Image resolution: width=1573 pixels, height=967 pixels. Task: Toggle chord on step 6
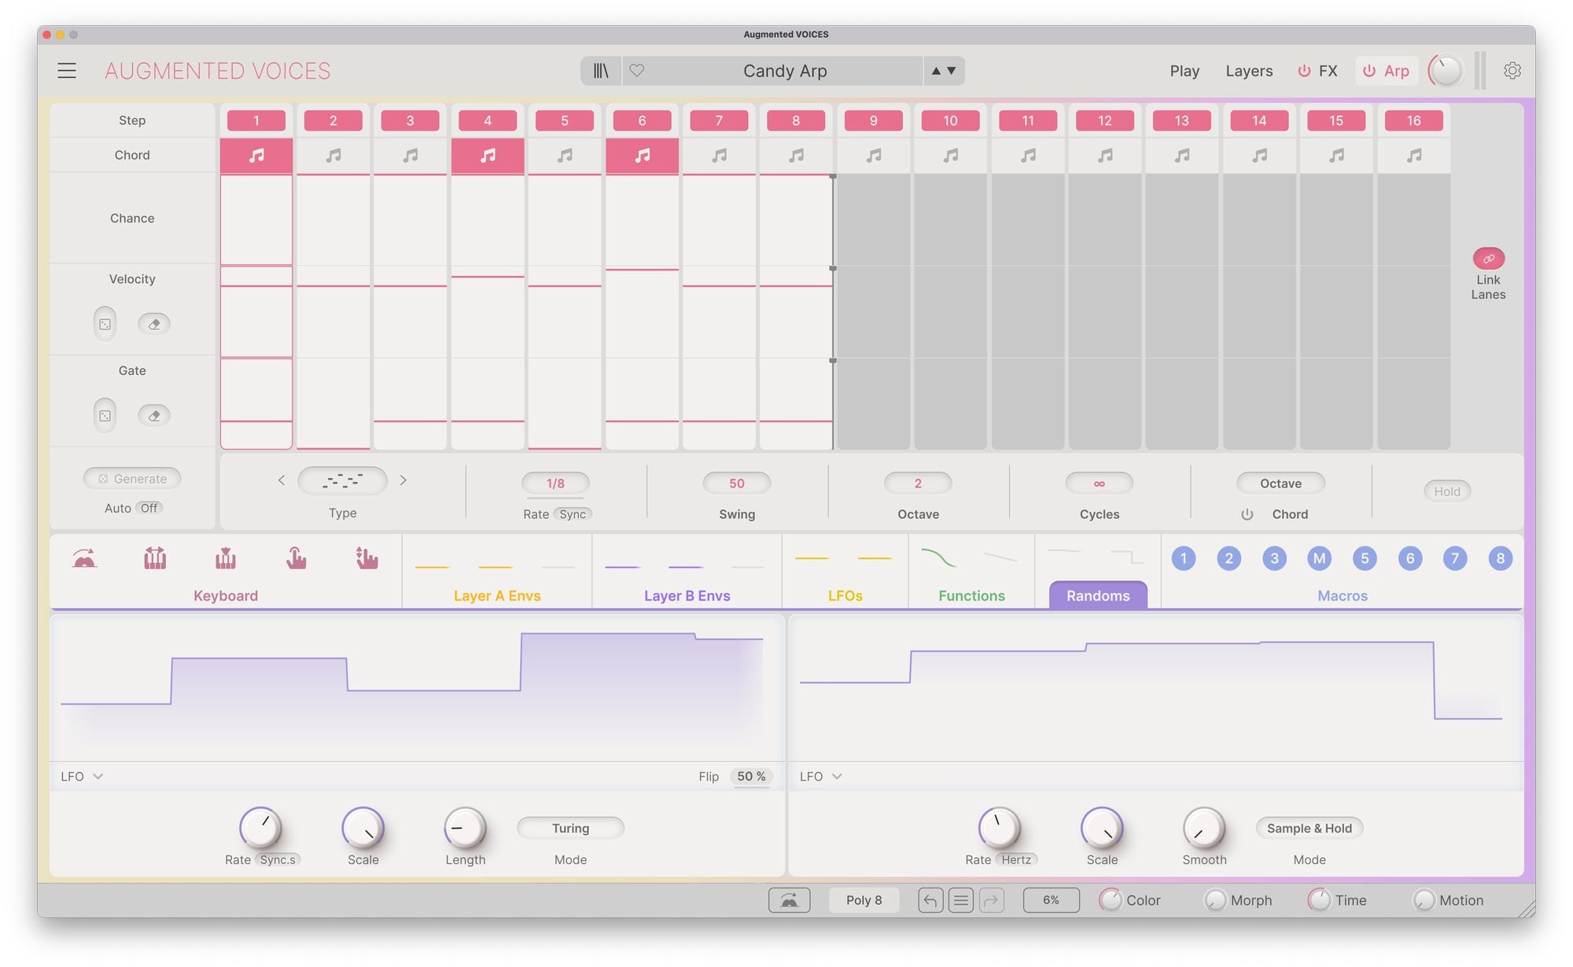click(642, 156)
